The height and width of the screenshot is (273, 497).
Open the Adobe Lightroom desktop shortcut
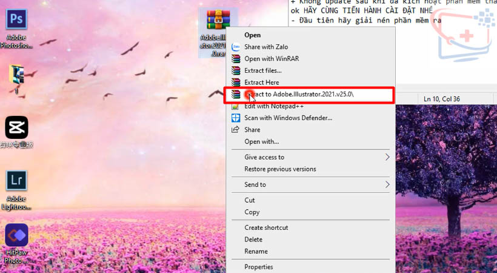pyautogui.click(x=16, y=190)
